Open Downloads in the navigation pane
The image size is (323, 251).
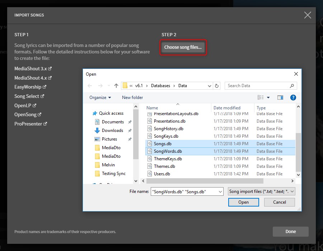(x=109, y=131)
